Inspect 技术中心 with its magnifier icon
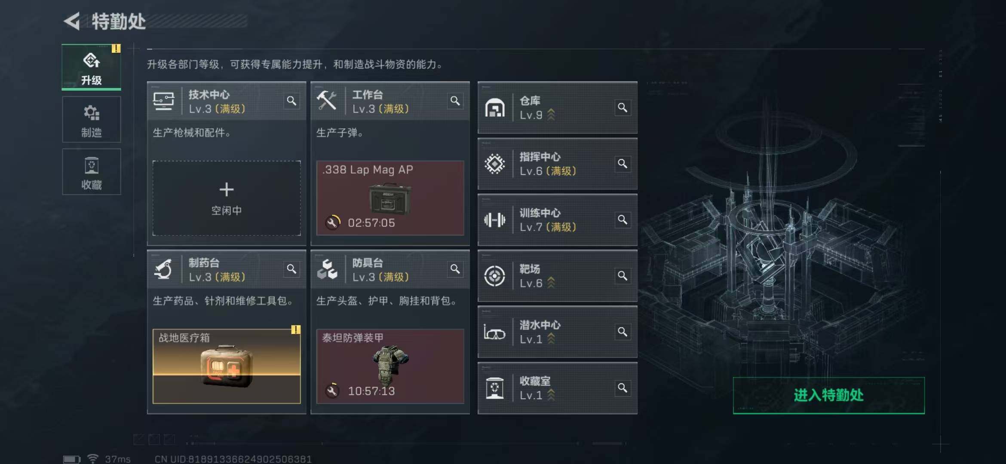The width and height of the screenshot is (1006, 464). tap(291, 101)
